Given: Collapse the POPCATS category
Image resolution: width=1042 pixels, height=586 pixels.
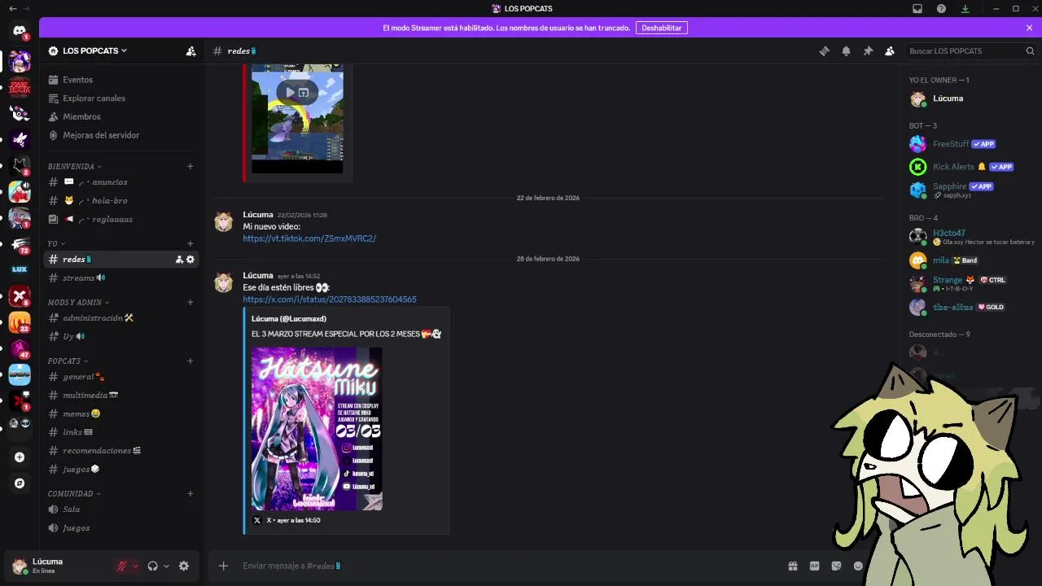Looking at the screenshot, I should click(68, 361).
